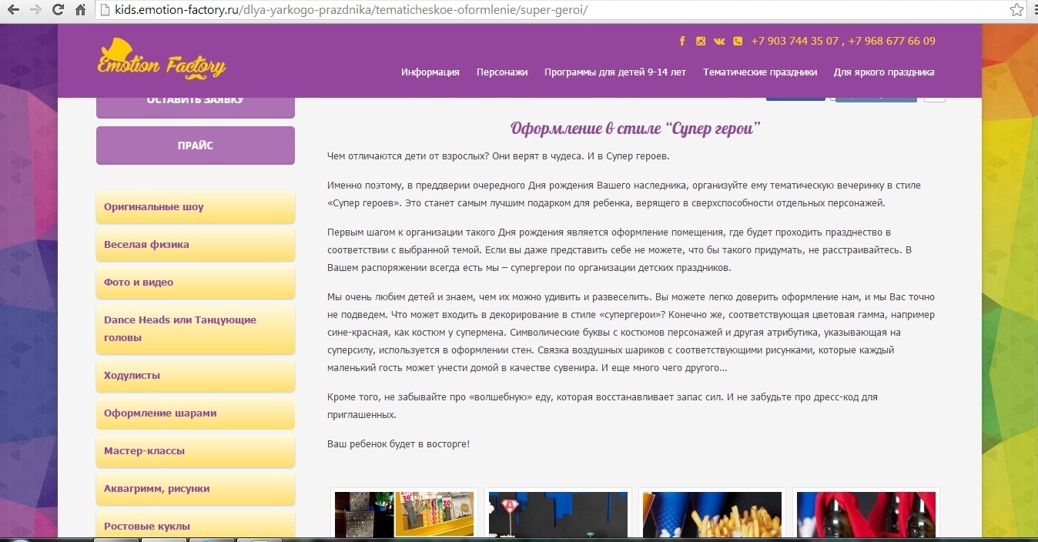Screen dimensions: 1038x542
Task: Select Ходулисты in the sidebar
Action: click(196, 376)
